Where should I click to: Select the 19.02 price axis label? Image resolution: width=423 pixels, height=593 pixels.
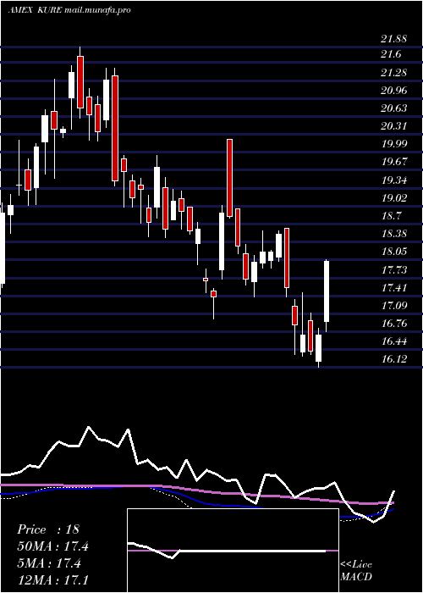(x=393, y=197)
